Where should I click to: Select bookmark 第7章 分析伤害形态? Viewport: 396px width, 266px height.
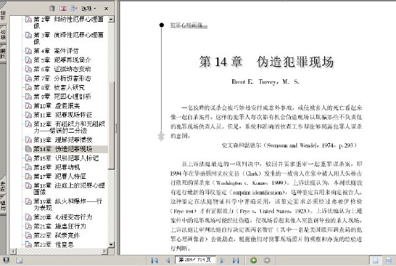tap(62, 78)
